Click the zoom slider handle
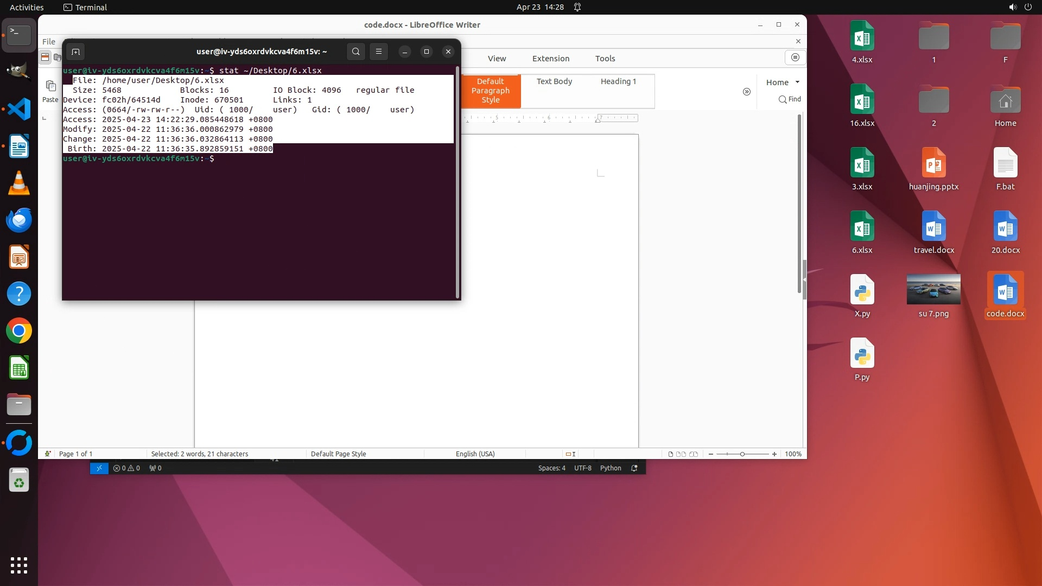Viewport: 1042px width, 586px height. coord(742,454)
